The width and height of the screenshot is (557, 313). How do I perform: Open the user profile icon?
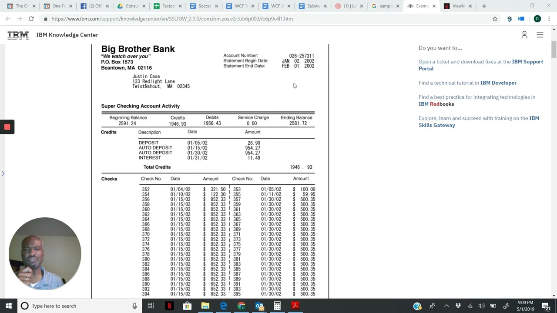click(x=524, y=35)
